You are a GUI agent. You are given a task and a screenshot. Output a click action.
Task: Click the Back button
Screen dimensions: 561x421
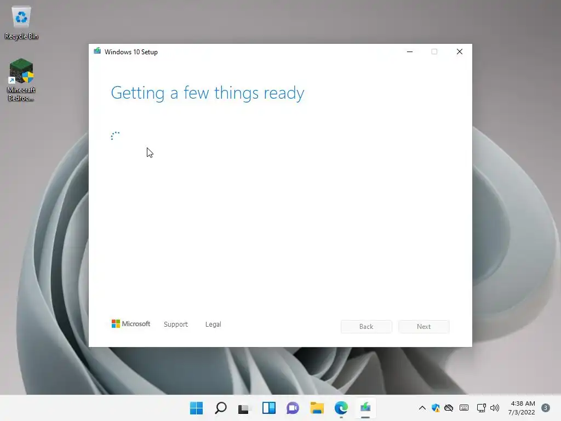(x=367, y=327)
